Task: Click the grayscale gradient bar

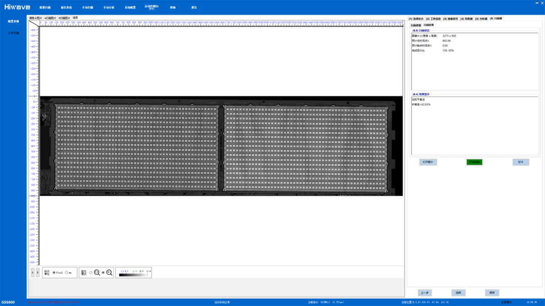Action: [134, 274]
